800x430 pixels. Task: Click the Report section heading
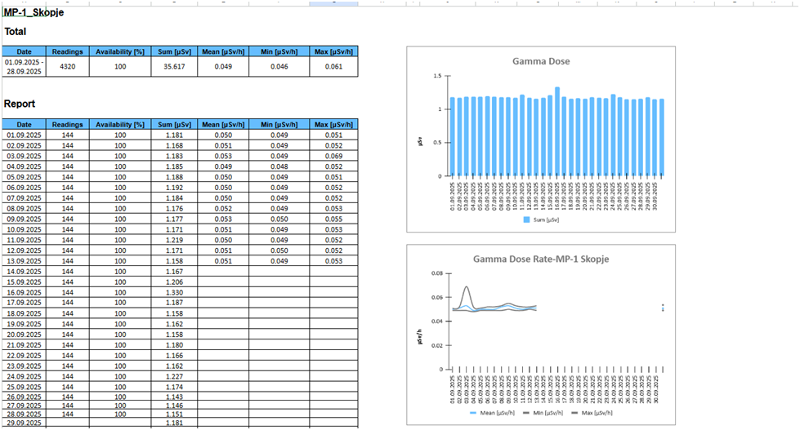20,104
